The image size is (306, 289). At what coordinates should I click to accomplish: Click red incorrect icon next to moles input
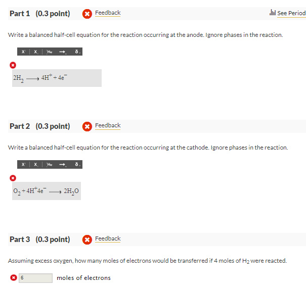(14, 278)
